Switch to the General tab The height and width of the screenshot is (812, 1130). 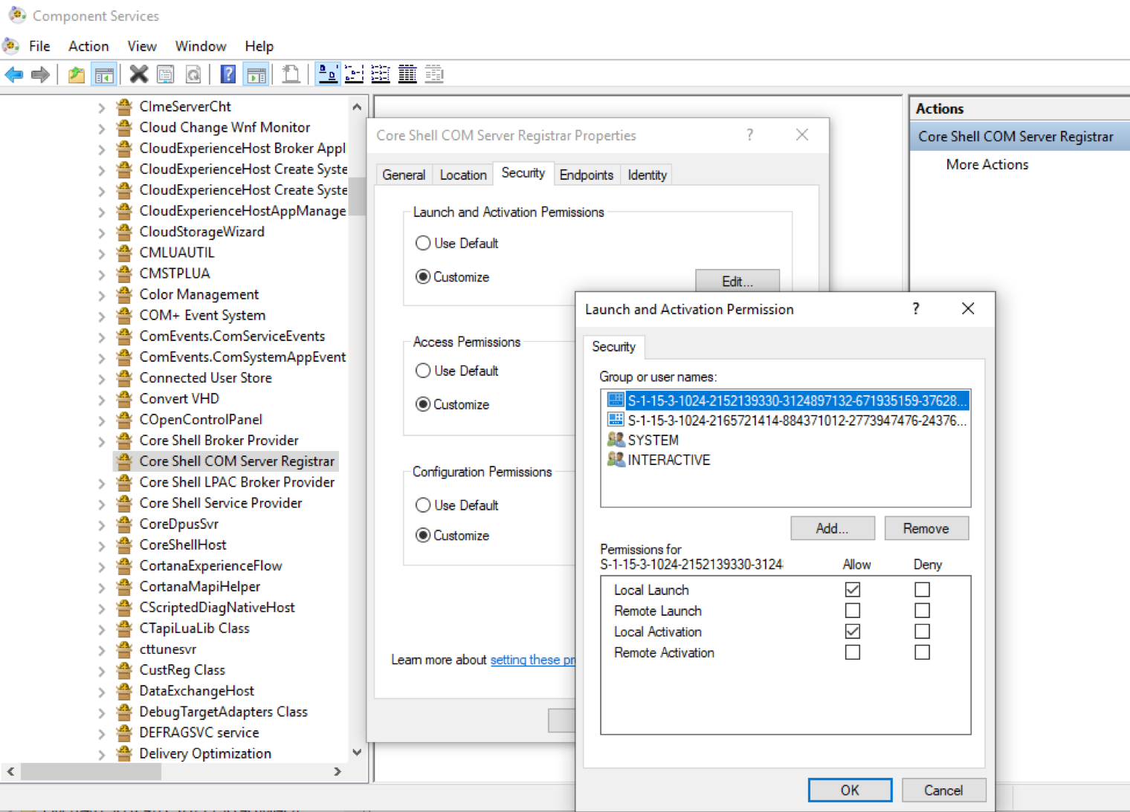(x=404, y=175)
